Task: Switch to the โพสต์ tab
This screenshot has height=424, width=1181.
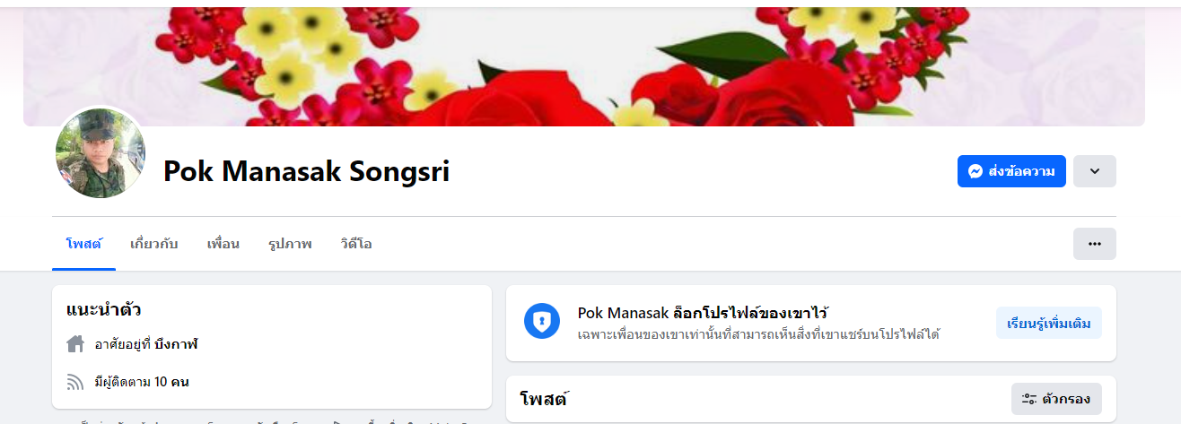Action: [x=83, y=244]
